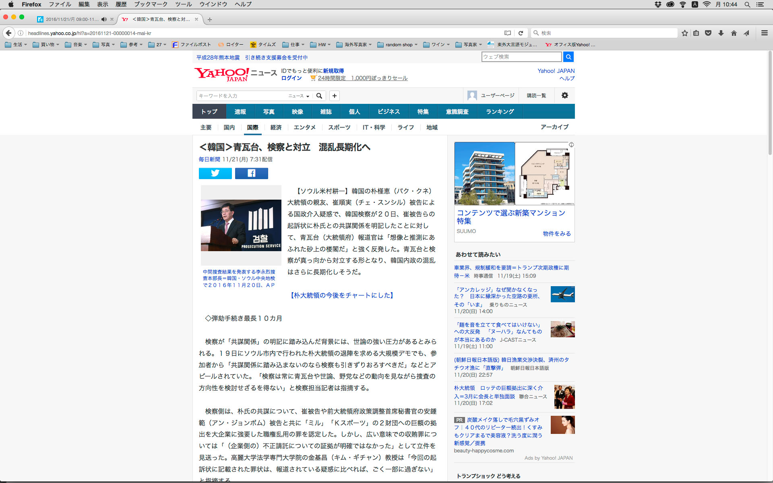Screen dimensions: 773x483
Task: Toggle reader view icon in address bar
Action: [x=508, y=33]
